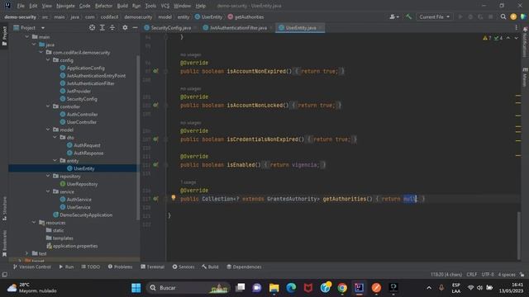
Task: Go to next highlighted error arrow
Action: [x=516, y=38]
